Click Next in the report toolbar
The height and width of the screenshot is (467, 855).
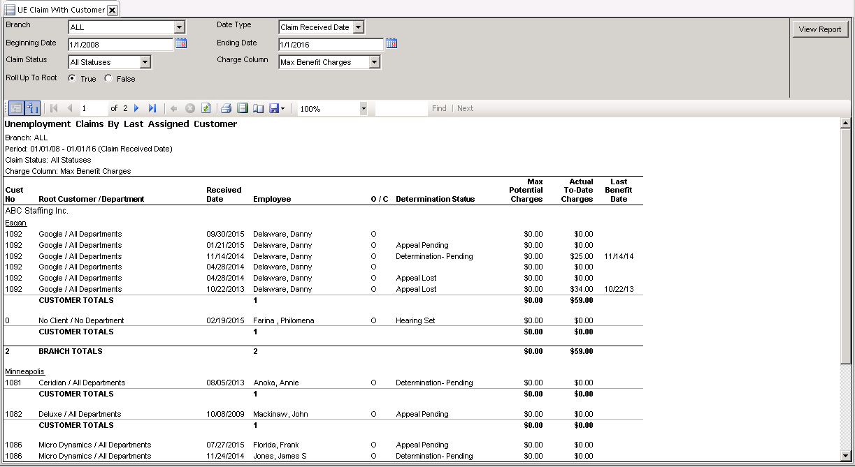click(465, 108)
